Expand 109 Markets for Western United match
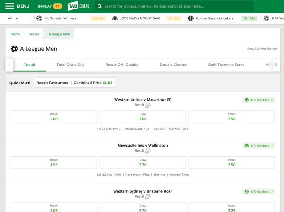This screenshot has height=212, width=284. pyautogui.click(x=259, y=100)
